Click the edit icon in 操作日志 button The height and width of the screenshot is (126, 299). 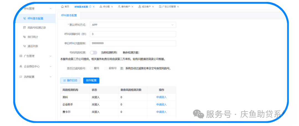tap(65, 80)
